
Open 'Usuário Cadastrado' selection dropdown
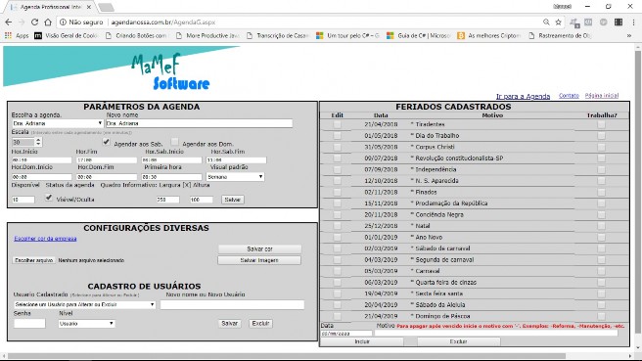point(84,304)
